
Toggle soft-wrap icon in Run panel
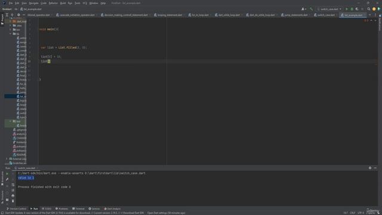point(13,185)
